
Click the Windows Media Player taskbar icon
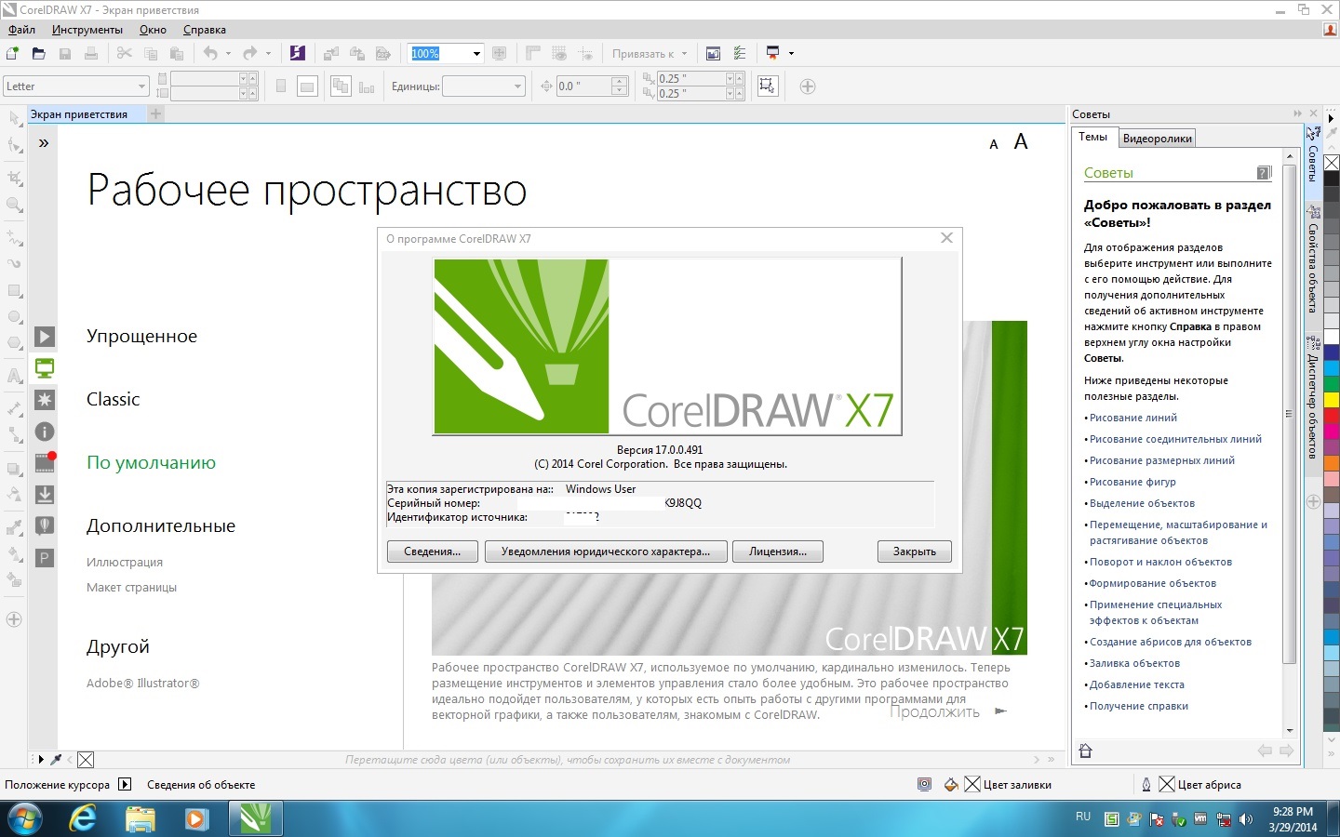pos(196,818)
